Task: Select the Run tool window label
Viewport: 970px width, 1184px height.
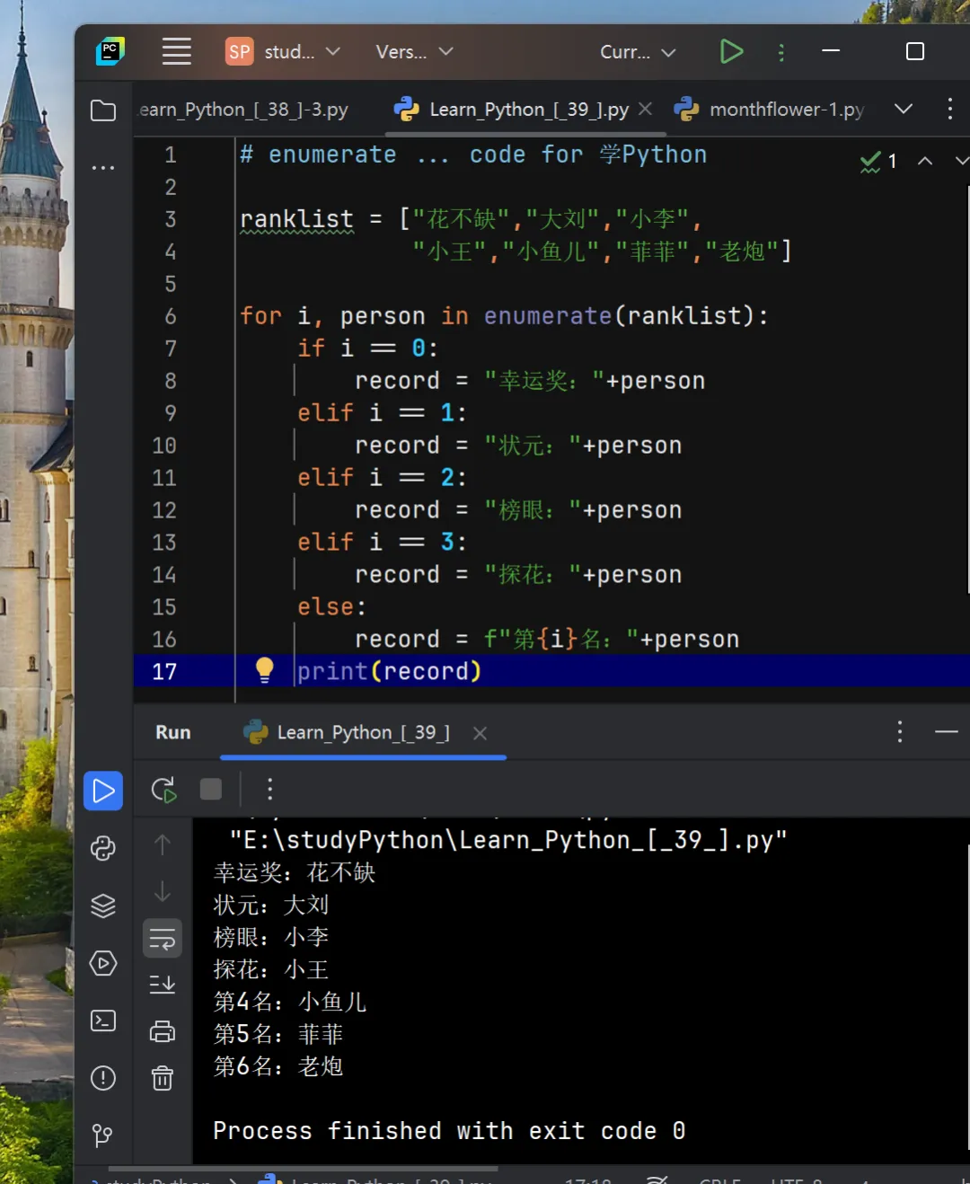Action: tap(173, 732)
